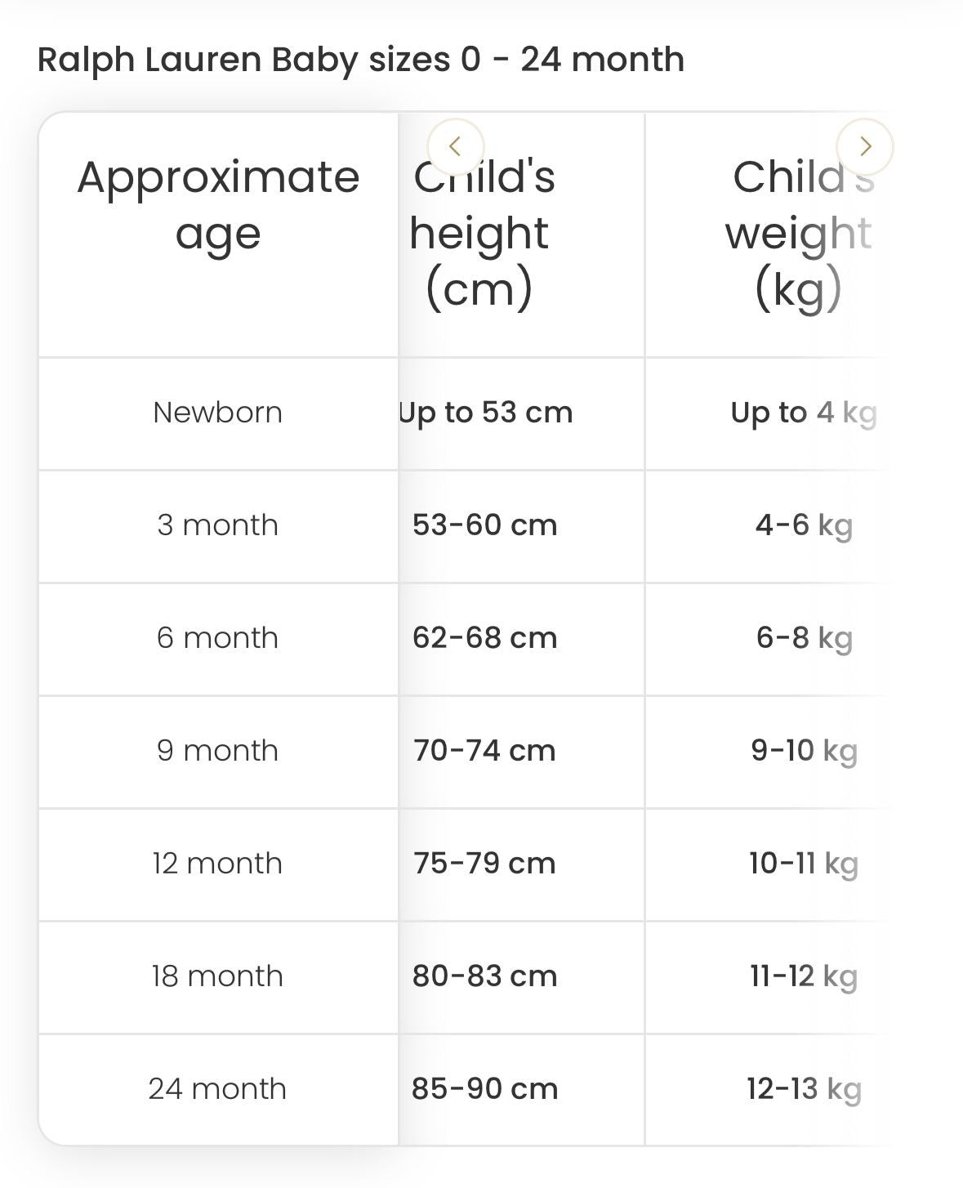The image size is (963, 1188).
Task: Click the 3 month age cell
Action: 216,525
